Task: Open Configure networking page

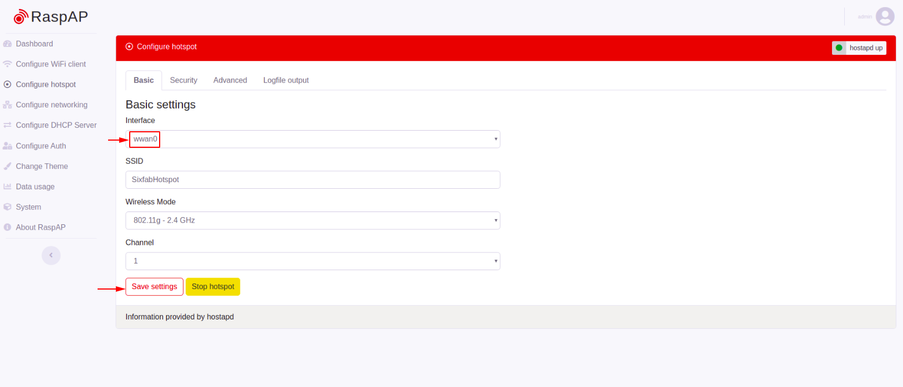Action: 52,105
